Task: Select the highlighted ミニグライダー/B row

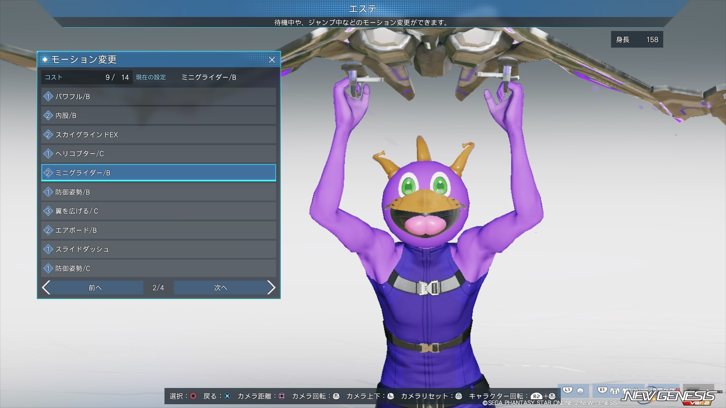Action: (x=158, y=173)
